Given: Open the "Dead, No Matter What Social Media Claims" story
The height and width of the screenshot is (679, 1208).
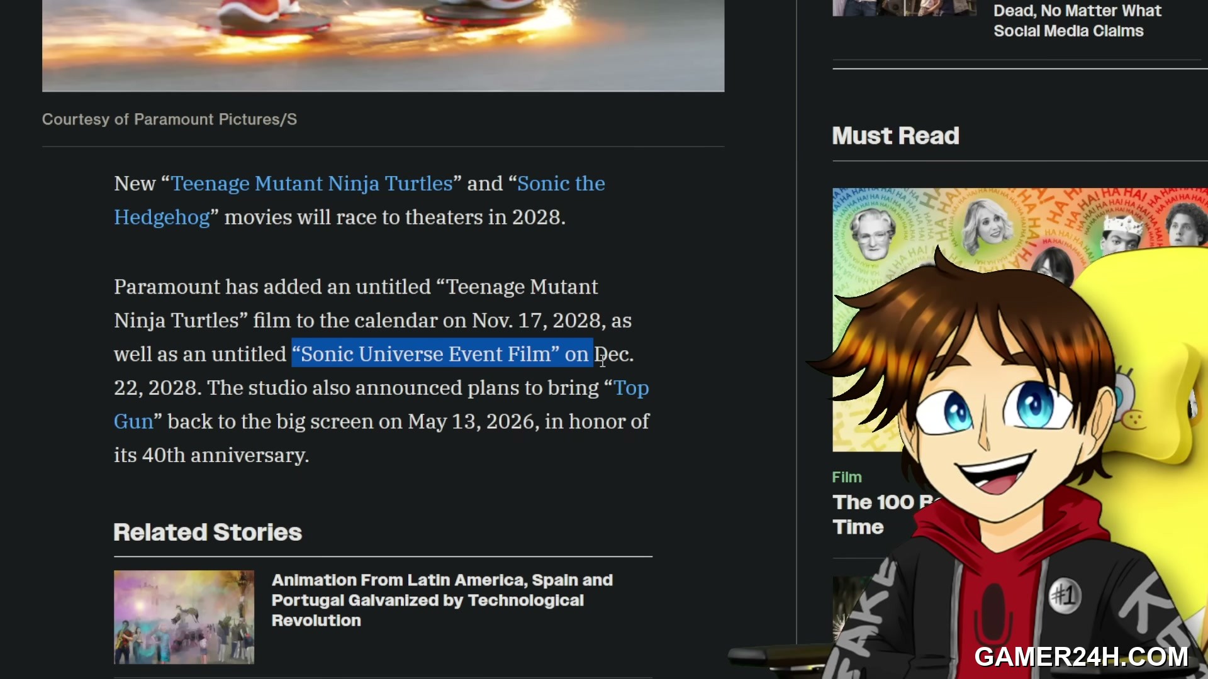Looking at the screenshot, I should point(1077,21).
